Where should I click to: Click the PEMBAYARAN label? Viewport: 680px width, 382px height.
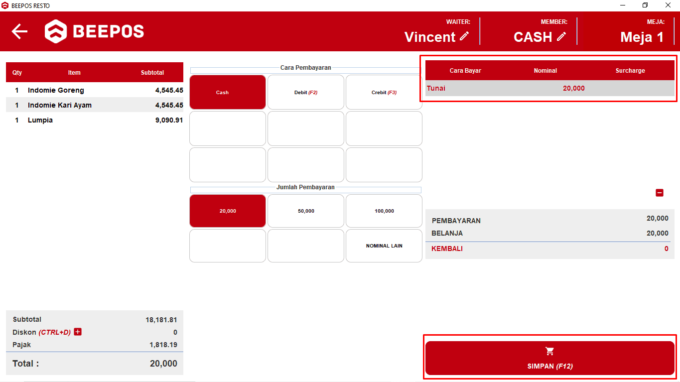coord(456,221)
